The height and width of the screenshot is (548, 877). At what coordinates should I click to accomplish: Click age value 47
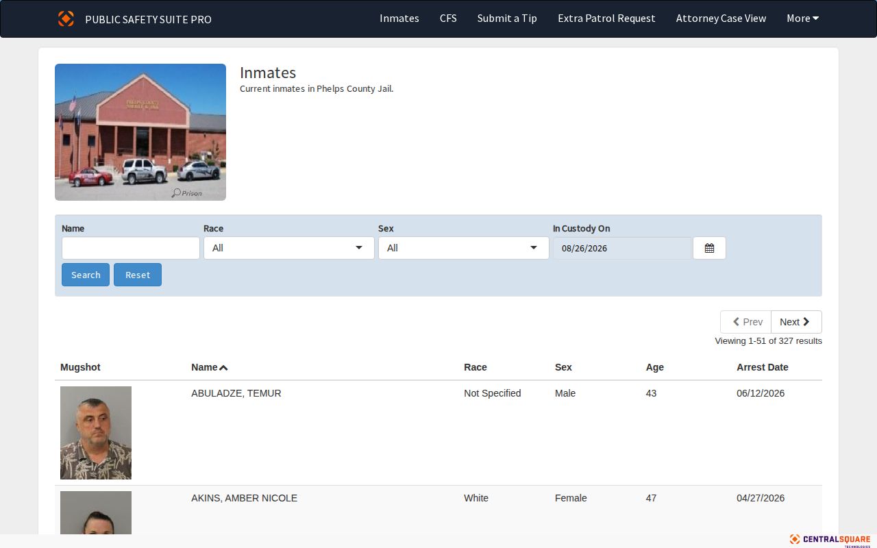[x=651, y=498]
